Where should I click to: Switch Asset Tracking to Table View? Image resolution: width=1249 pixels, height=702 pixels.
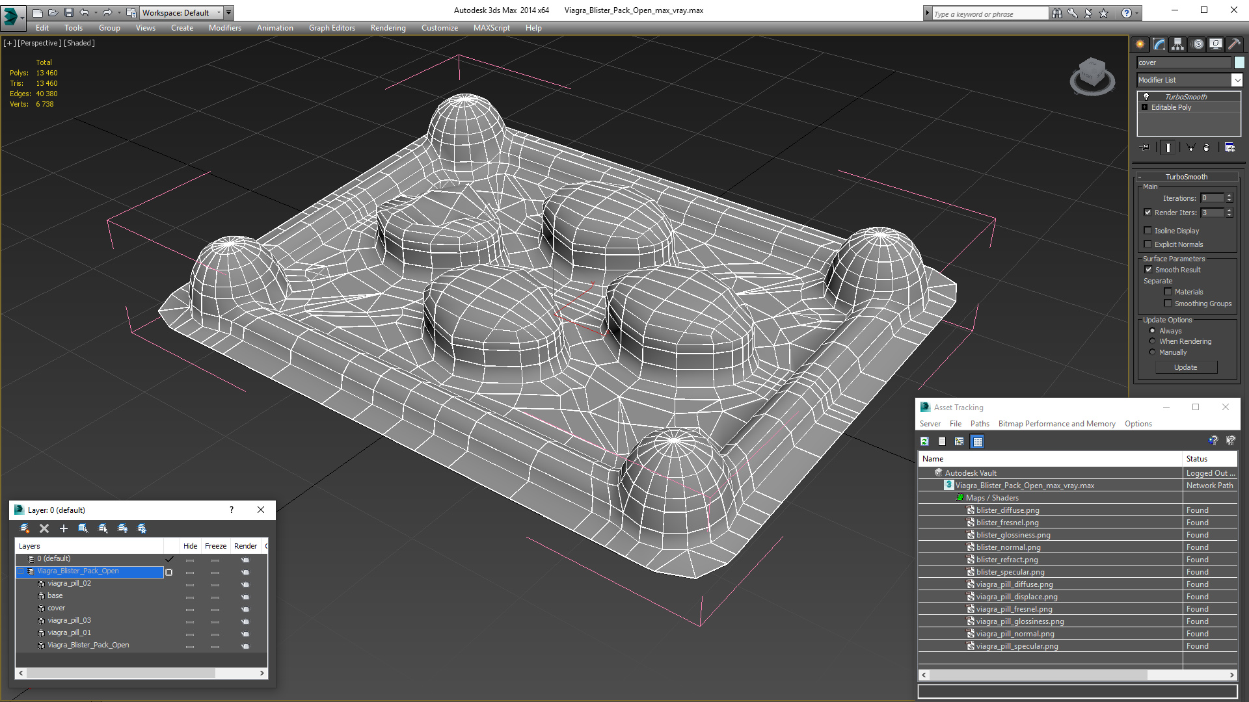click(977, 441)
